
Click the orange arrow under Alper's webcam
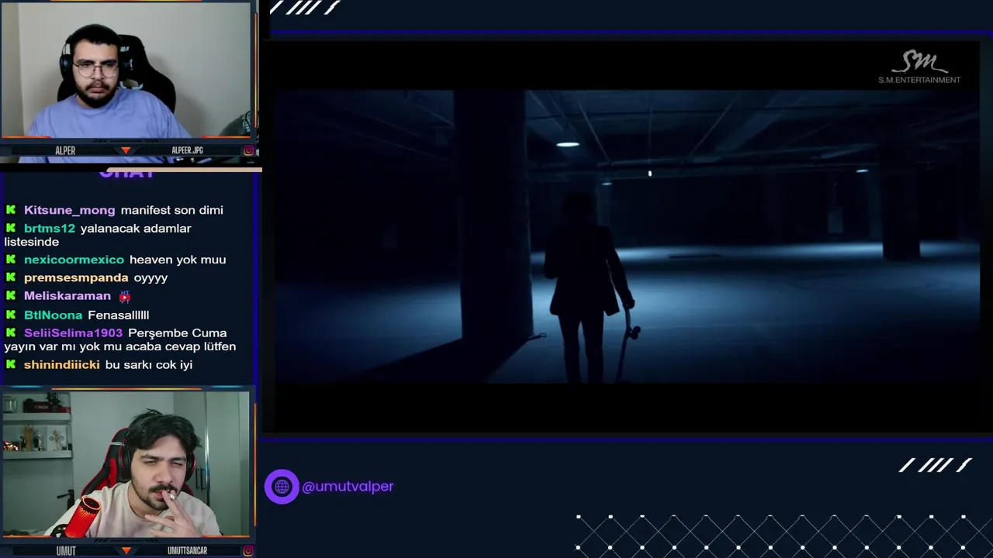pos(126,150)
